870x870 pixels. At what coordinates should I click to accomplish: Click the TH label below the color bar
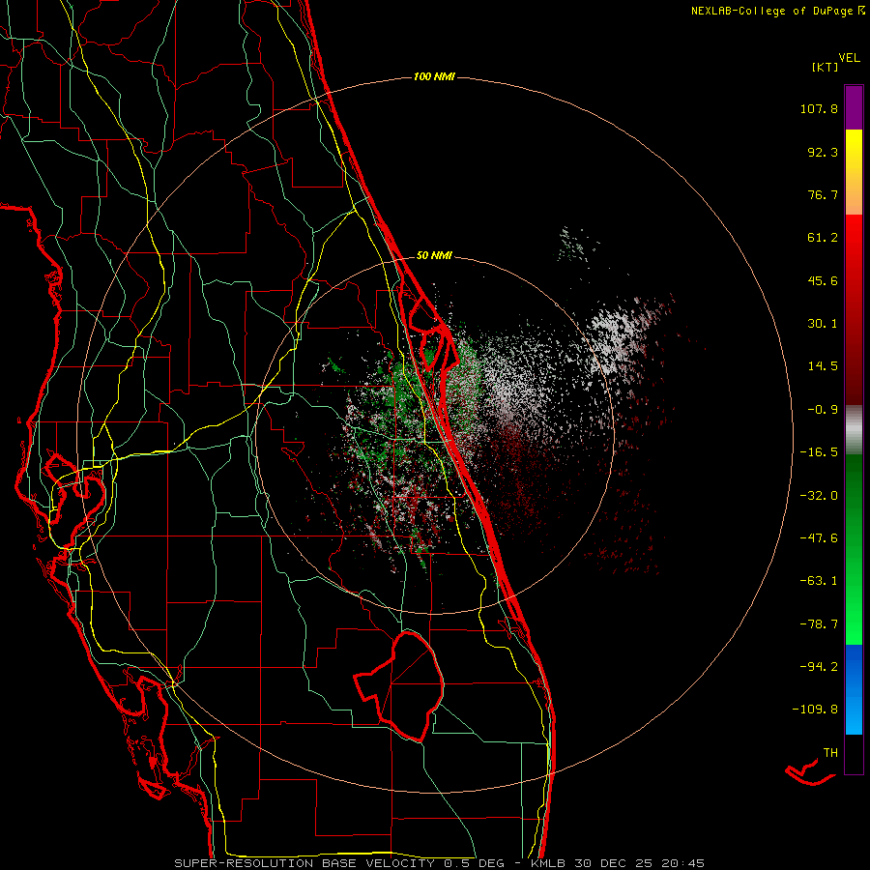830,753
